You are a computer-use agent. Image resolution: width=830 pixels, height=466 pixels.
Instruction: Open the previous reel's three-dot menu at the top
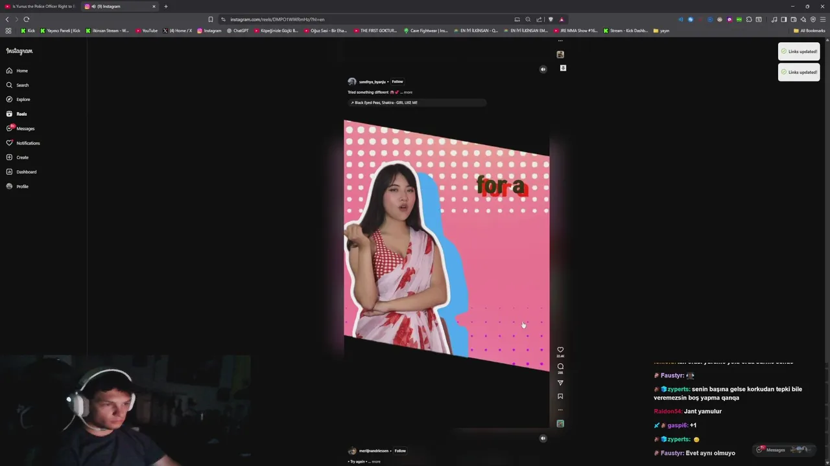pos(560,41)
